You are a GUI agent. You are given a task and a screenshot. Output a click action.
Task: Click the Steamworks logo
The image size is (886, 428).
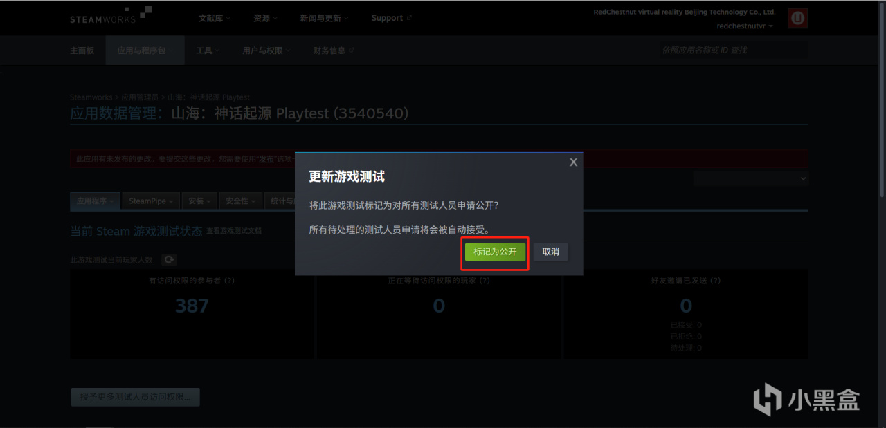[111, 15]
